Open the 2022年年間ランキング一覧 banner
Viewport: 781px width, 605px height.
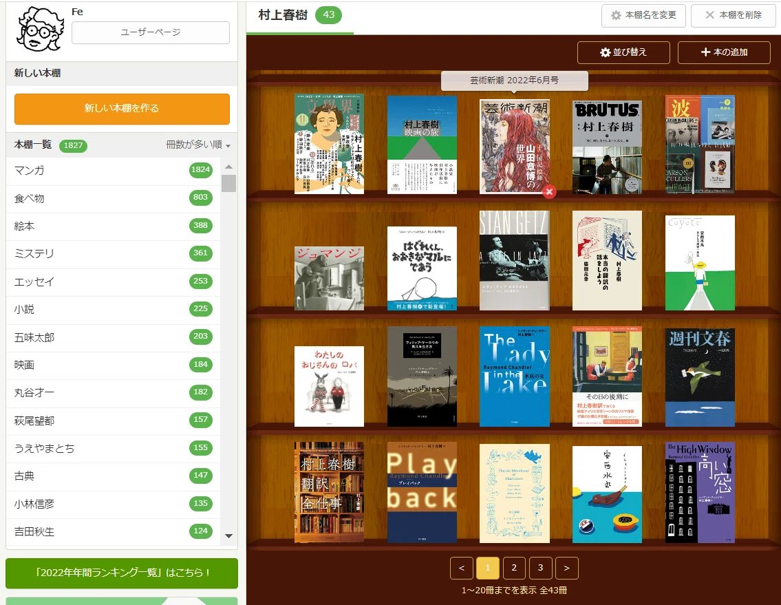point(122,573)
